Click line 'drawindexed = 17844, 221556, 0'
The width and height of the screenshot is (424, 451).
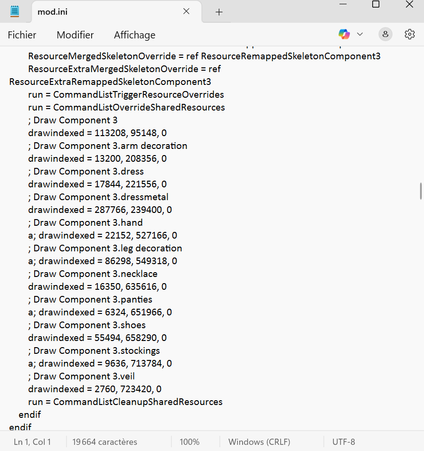[97, 184]
